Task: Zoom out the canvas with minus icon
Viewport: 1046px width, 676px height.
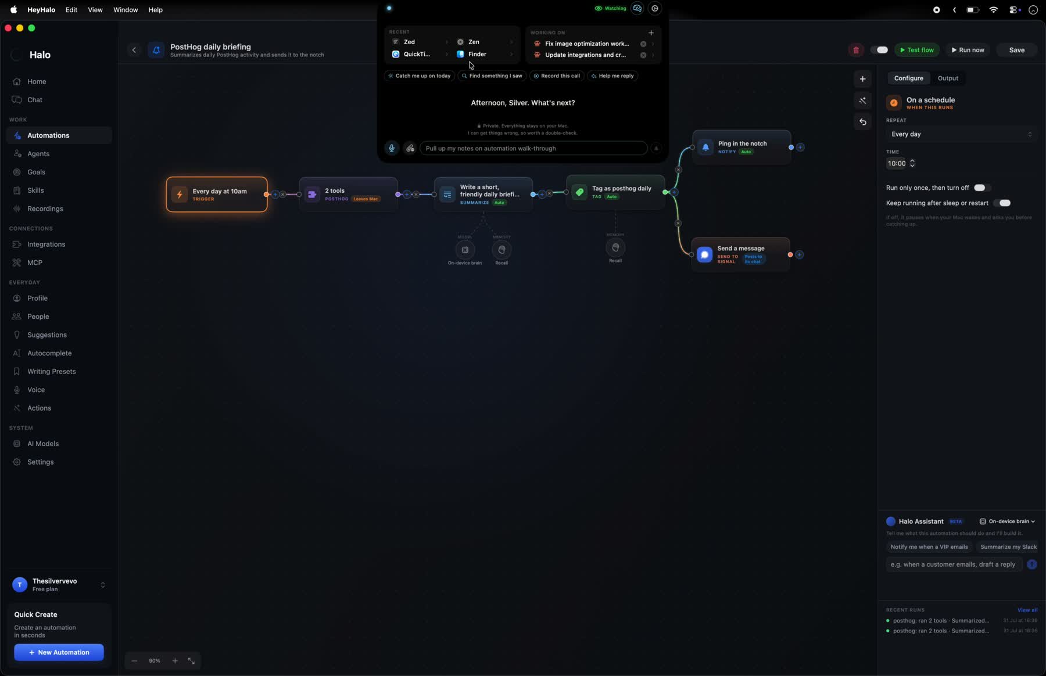Action: point(134,661)
